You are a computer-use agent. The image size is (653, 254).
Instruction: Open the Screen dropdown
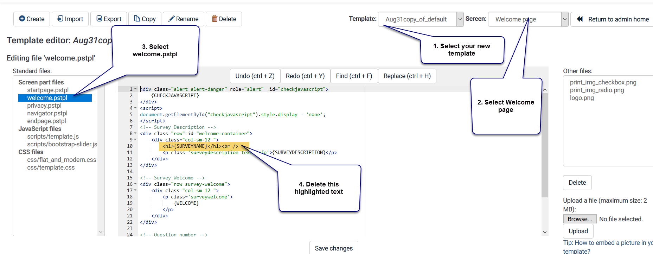coord(528,19)
